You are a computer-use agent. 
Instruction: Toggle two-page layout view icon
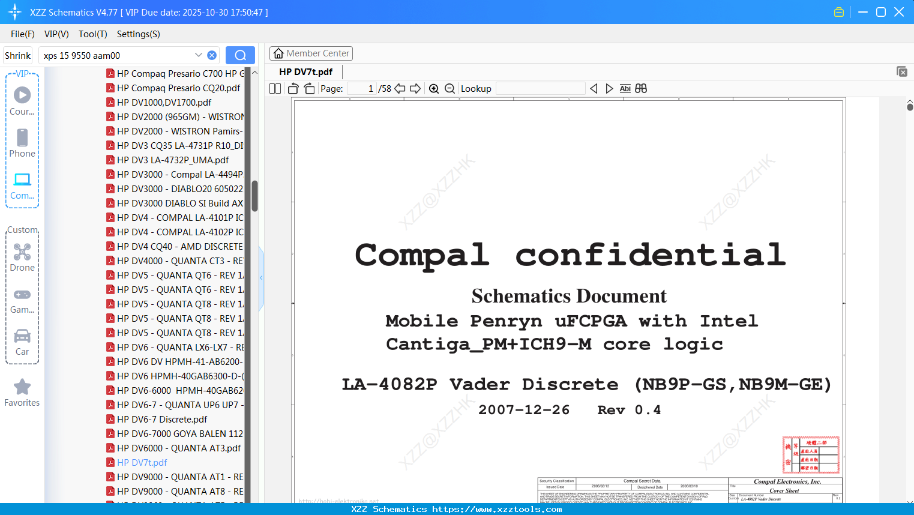(275, 89)
